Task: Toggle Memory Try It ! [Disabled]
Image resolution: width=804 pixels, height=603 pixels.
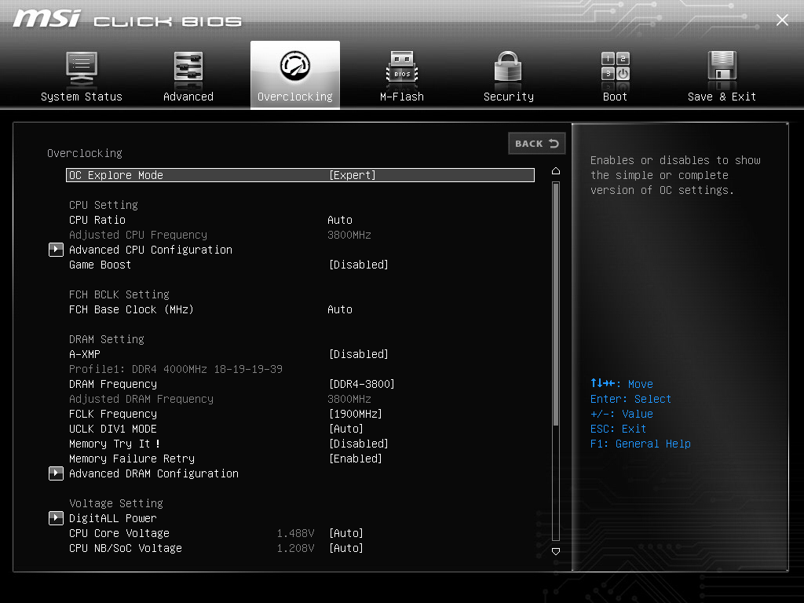Action: click(358, 444)
